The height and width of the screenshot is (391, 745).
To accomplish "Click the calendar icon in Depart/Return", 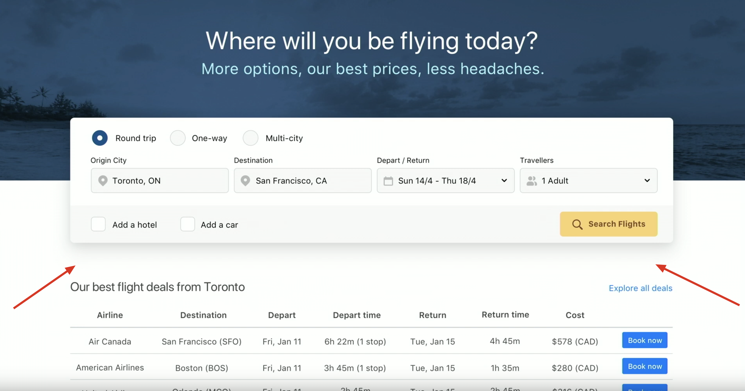I will 388,181.
